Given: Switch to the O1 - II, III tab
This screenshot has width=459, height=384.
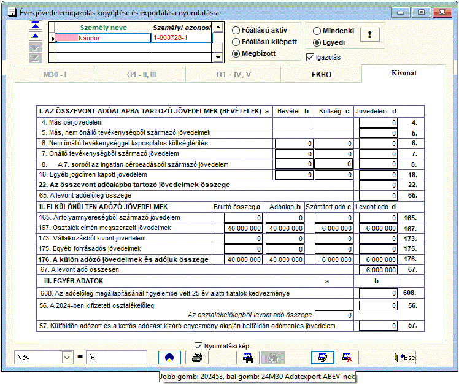Looking at the screenshot, I should [141, 75].
